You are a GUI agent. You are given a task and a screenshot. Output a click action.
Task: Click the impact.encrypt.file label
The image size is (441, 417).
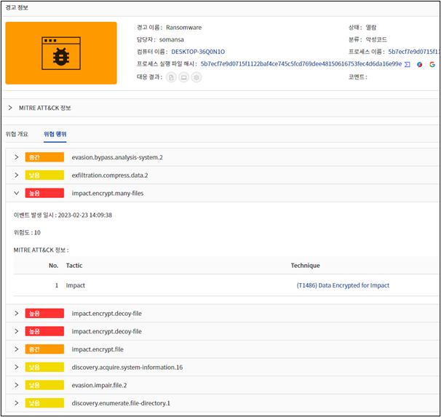coord(98,349)
